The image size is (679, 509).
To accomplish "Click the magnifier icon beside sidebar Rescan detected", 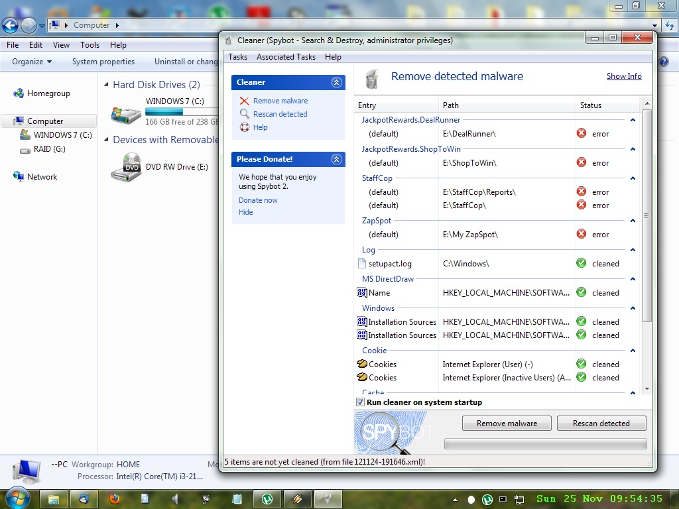I will [x=244, y=114].
